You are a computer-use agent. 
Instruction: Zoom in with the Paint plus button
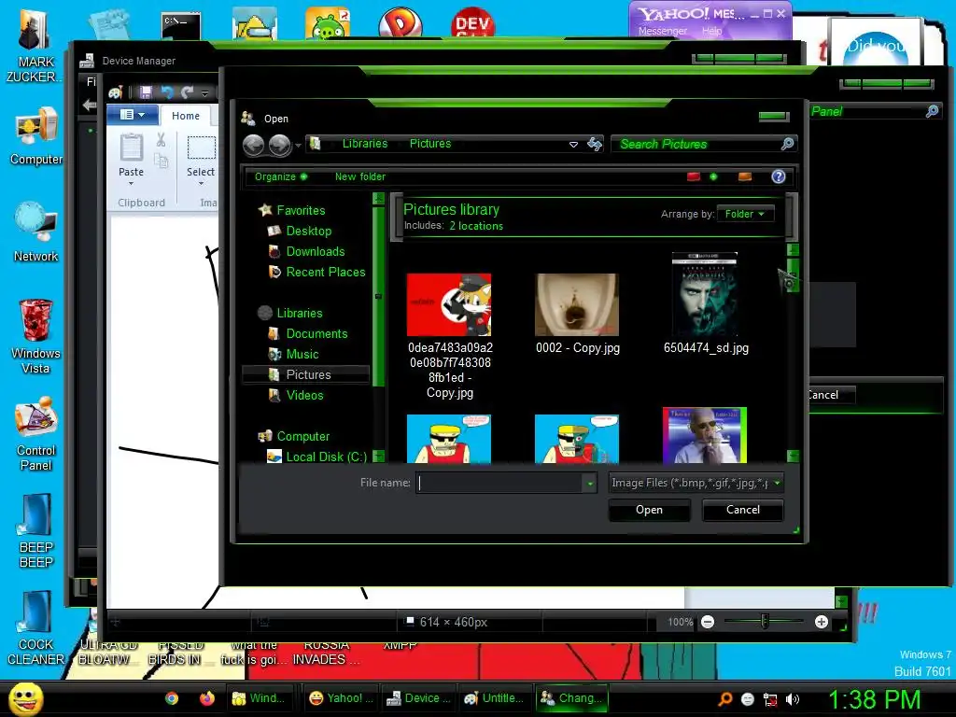pyautogui.click(x=822, y=622)
